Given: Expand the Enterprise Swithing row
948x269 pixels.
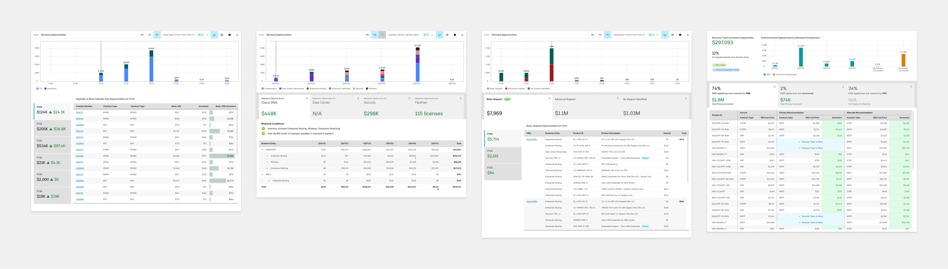Looking at the screenshot, I should point(267,168).
